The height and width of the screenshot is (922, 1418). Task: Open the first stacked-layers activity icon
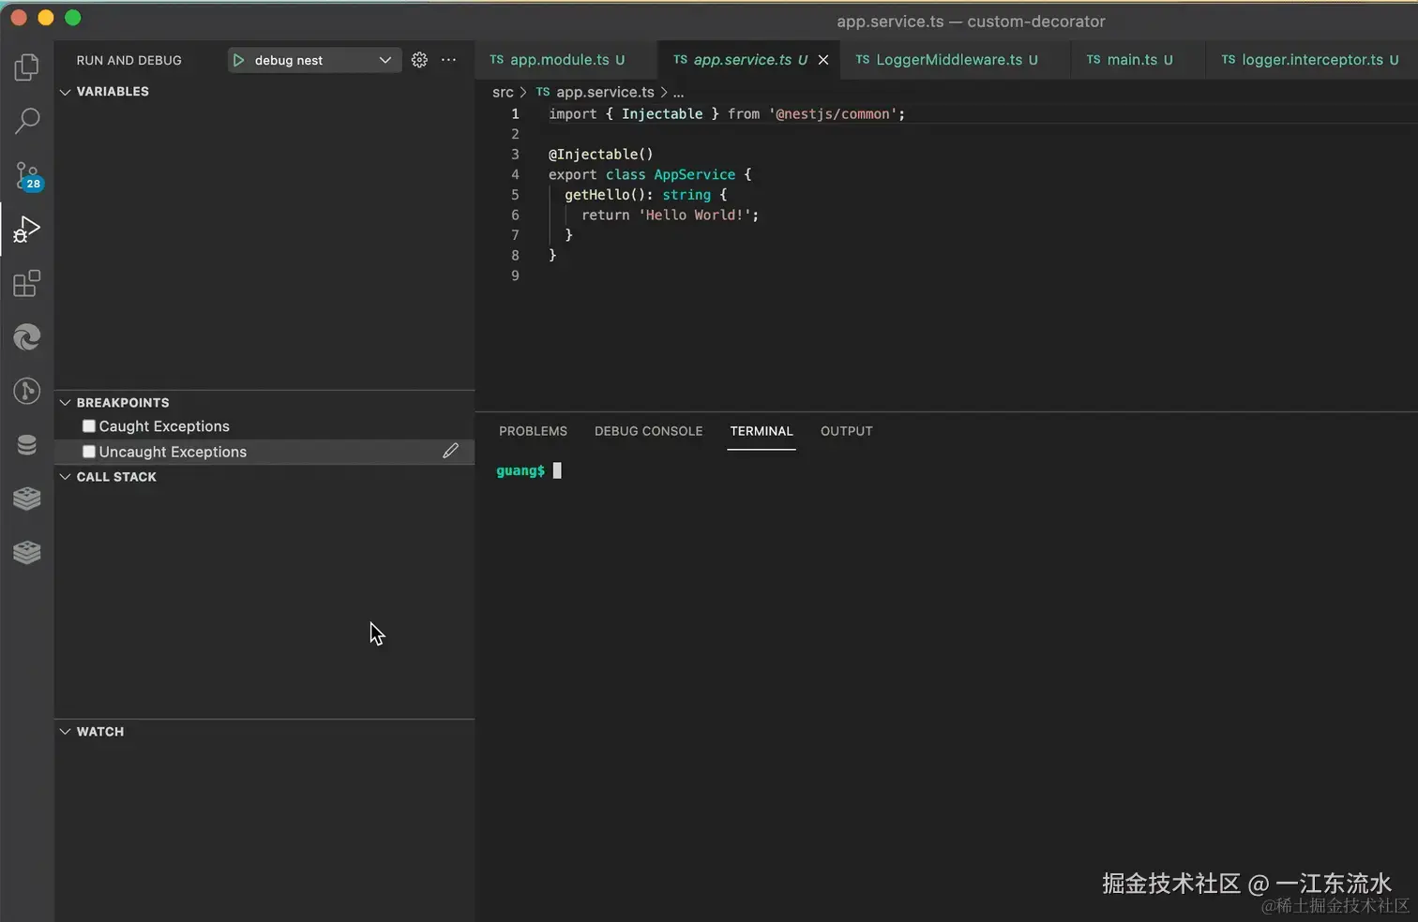pyautogui.click(x=27, y=498)
